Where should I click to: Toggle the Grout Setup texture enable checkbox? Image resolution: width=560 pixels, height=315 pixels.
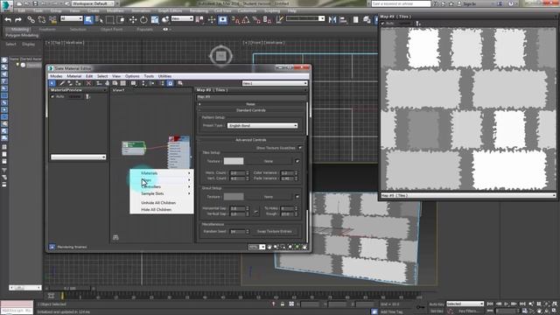coord(297,197)
